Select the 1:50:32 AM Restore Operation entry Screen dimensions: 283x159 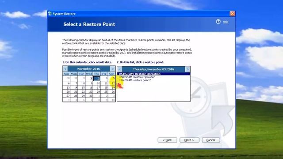[153, 77]
